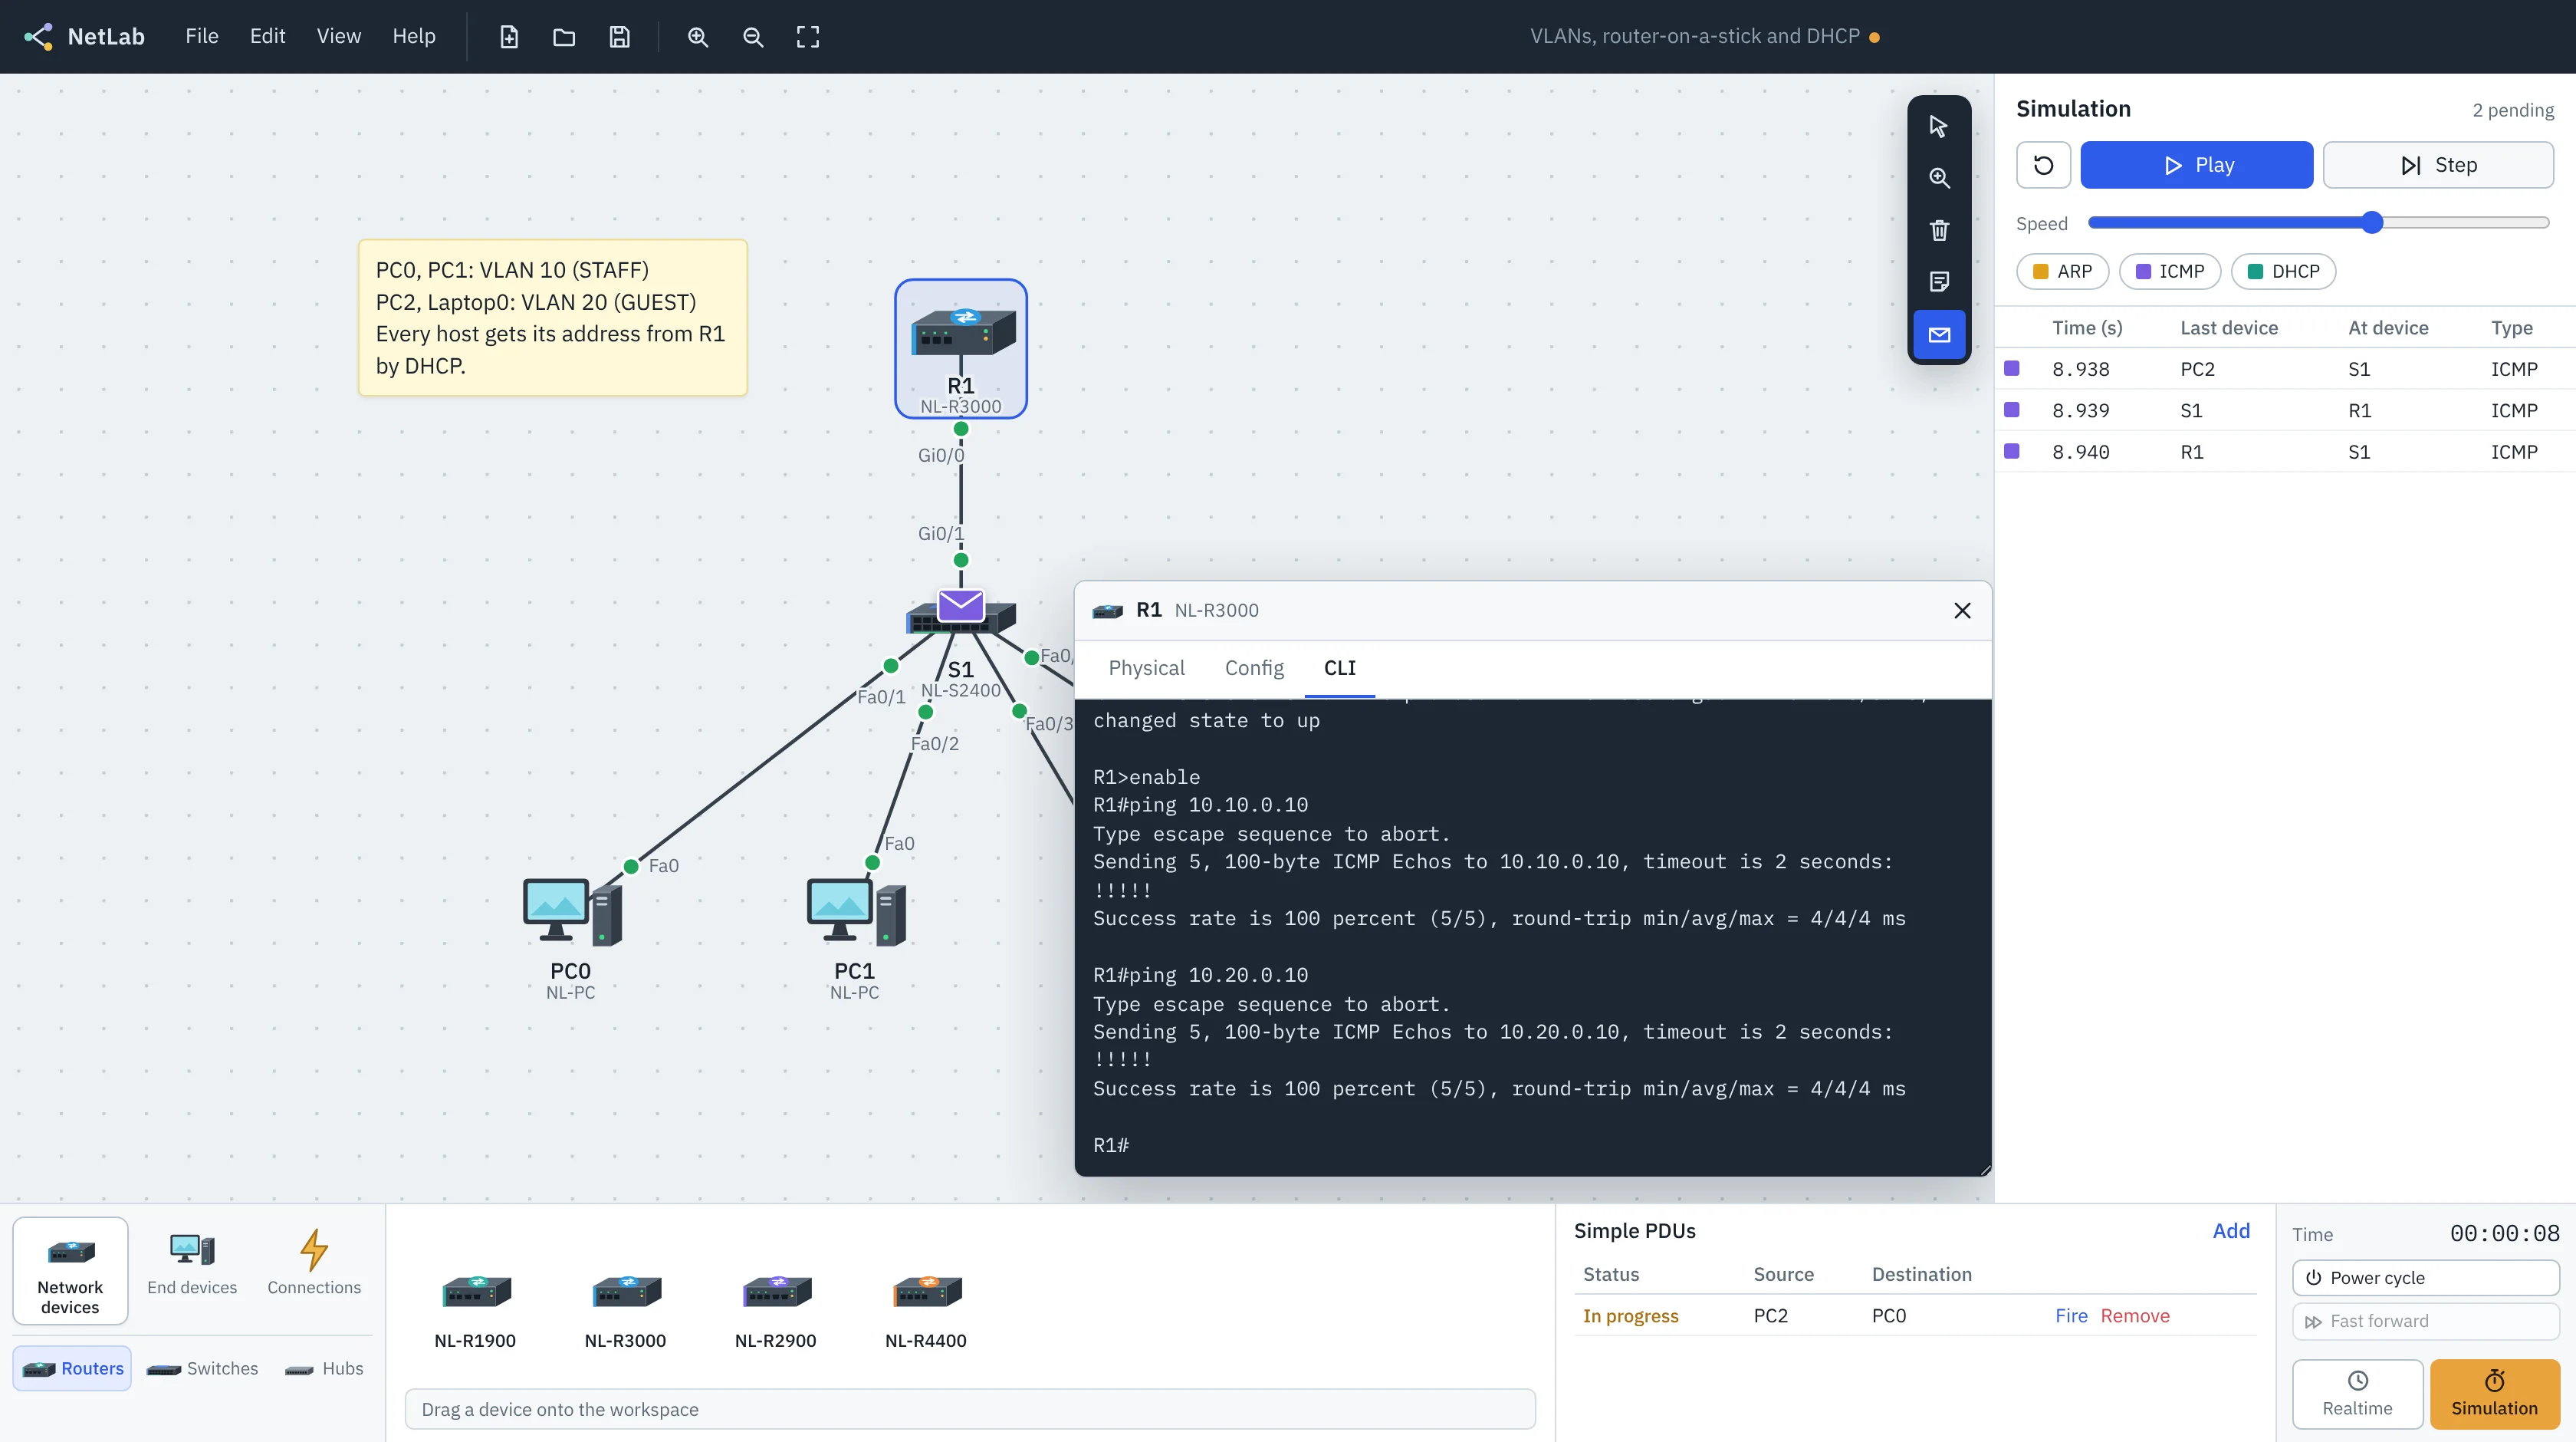Select the inspect magnifier tool in canvas toolbar
Screen dimensions: 2576x1442
(1939, 178)
